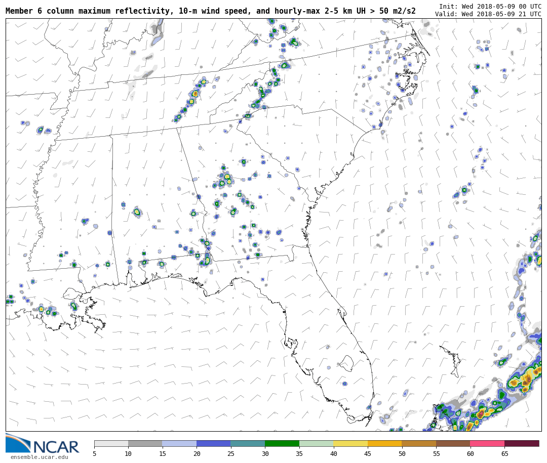Pick the light gray 5-10 colorbar swatch
Image resolution: width=547 pixels, height=463 pixels.
111,444
